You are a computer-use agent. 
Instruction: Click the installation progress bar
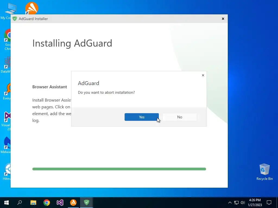click(x=119, y=169)
